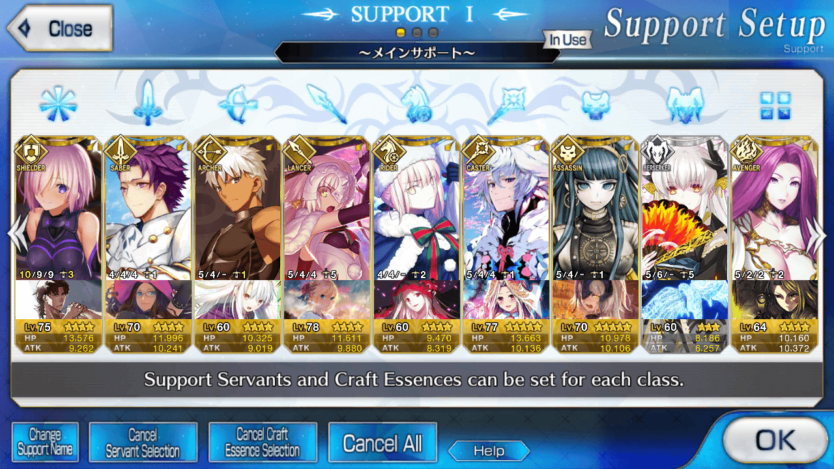The width and height of the screenshot is (834, 469).
Task: Select the Extra class grid icon
Action: coord(775,106)
